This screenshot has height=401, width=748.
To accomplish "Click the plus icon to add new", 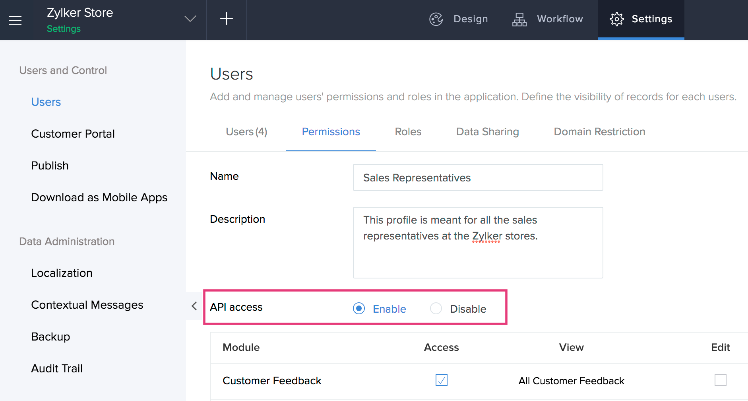I will click(227, 19).
